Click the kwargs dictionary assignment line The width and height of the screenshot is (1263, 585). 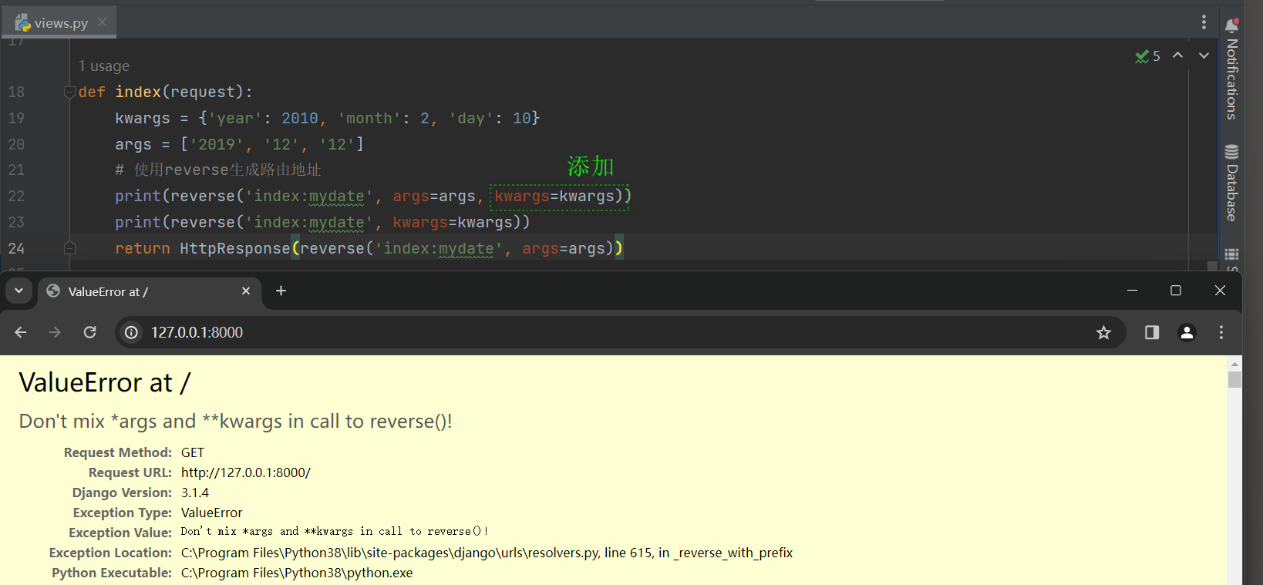point(327,118)
